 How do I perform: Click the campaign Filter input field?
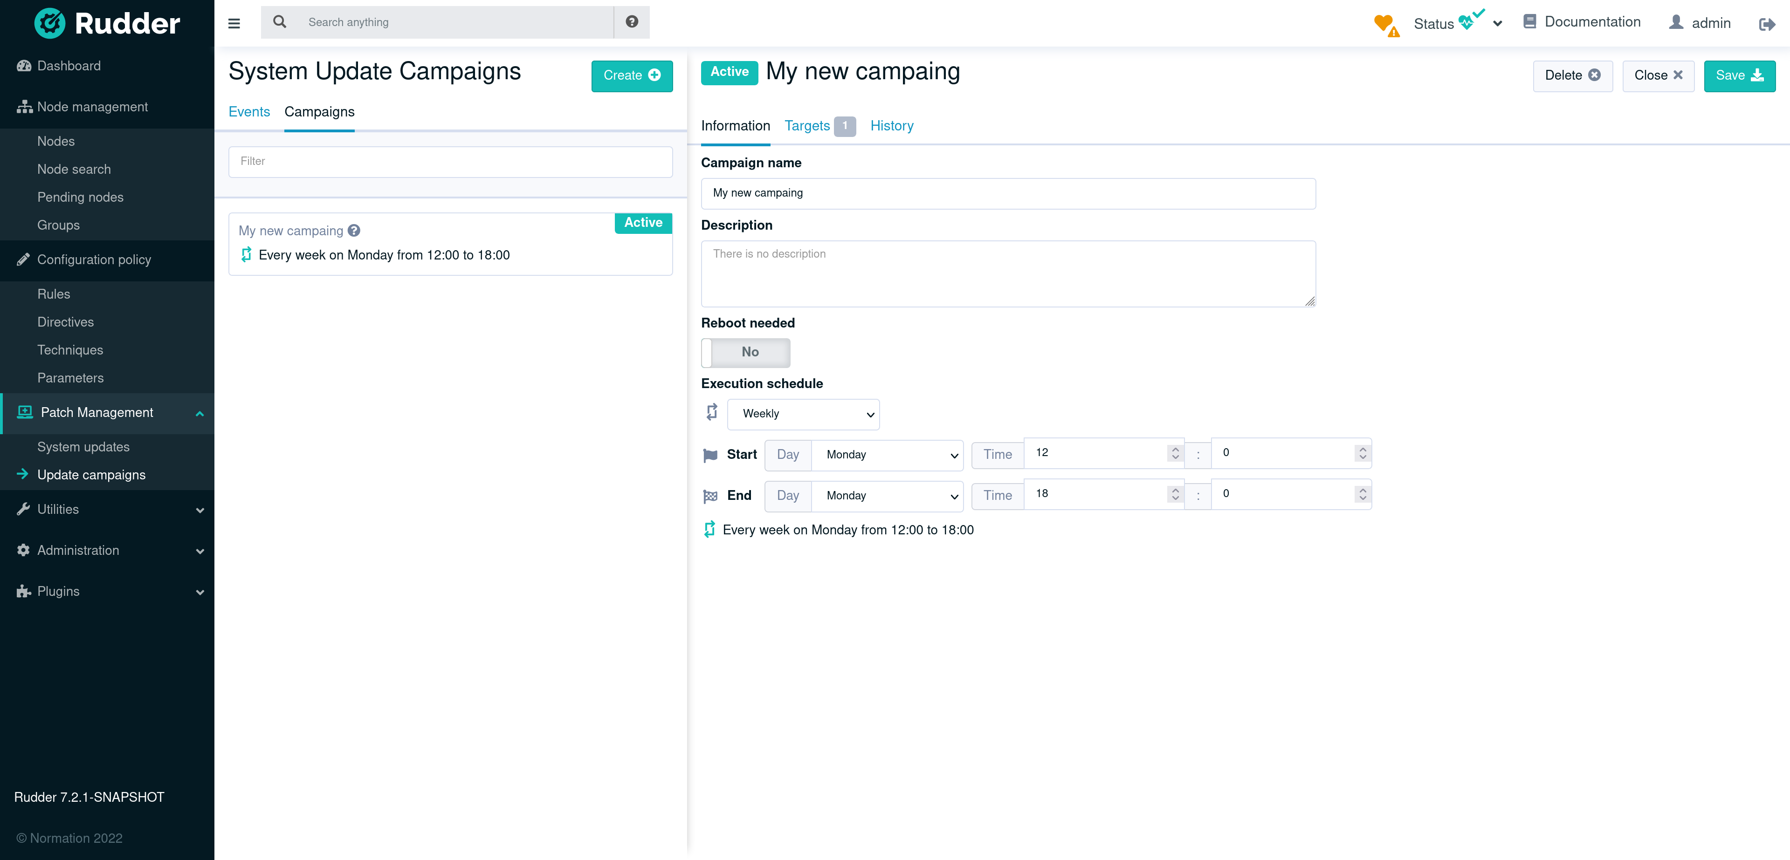tap(450, 161)
